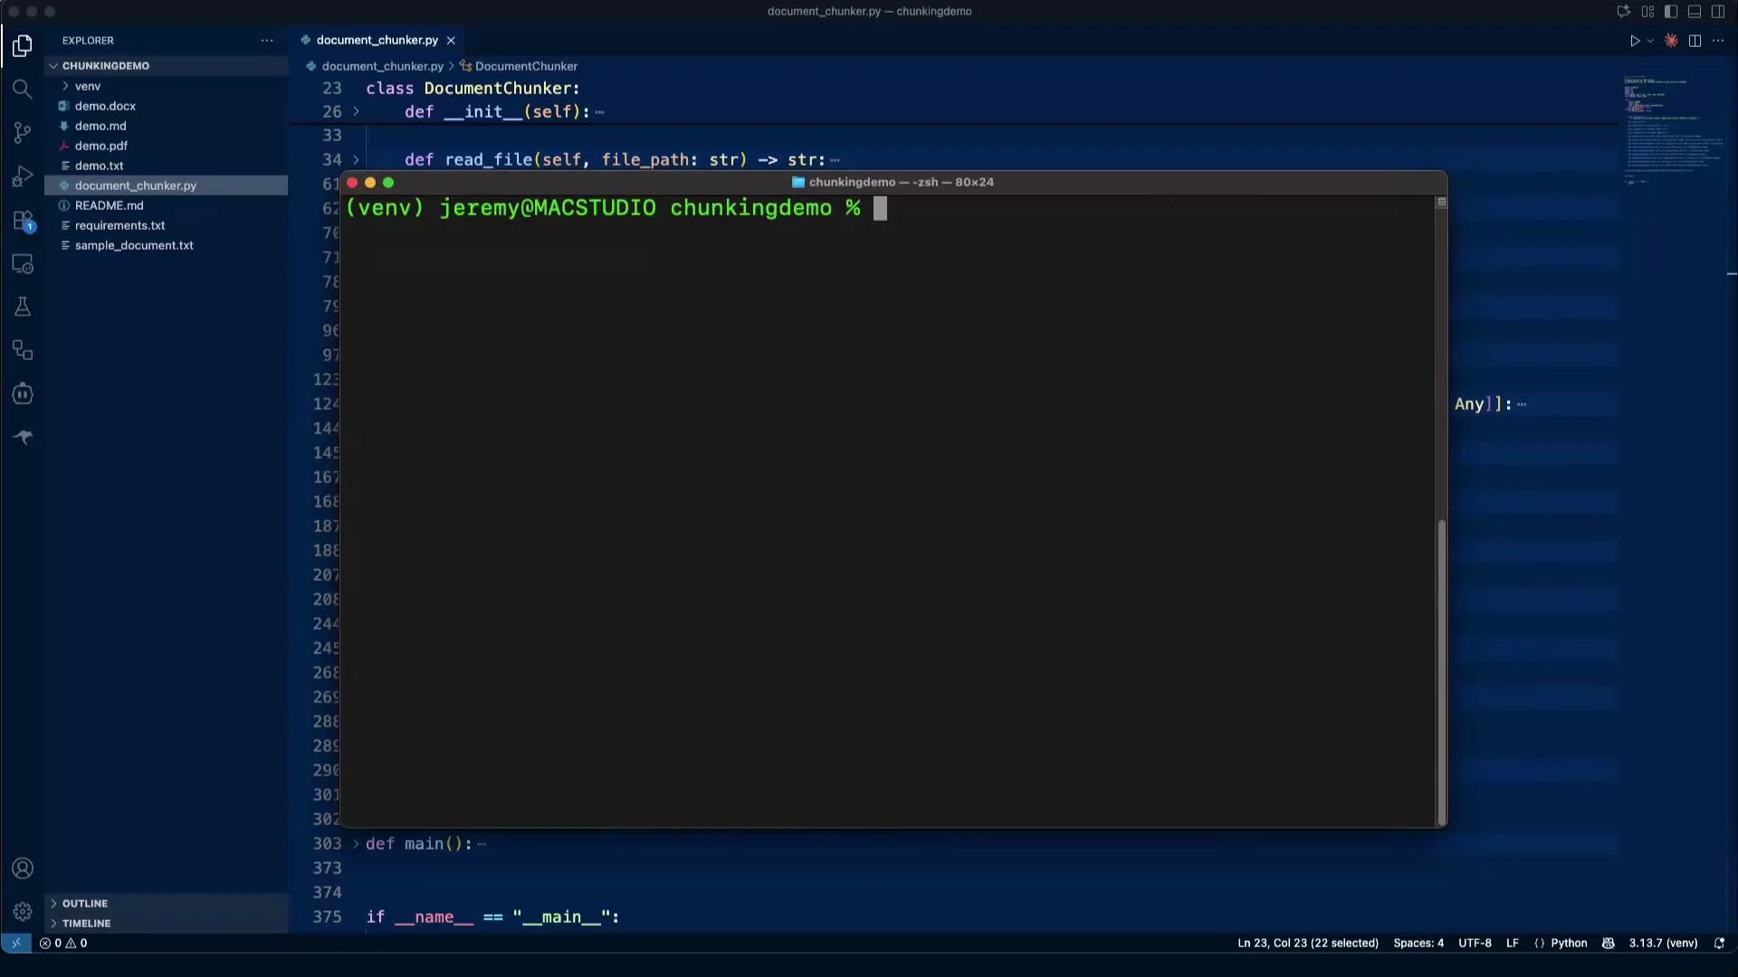
Task: Open the Run Python File dropdown arrow
Action: point(1650,41)
